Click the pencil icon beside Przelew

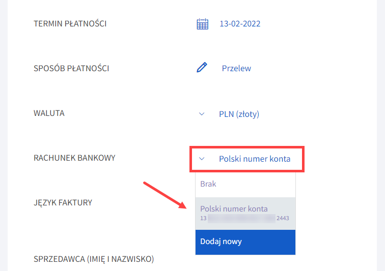(202, 68)
